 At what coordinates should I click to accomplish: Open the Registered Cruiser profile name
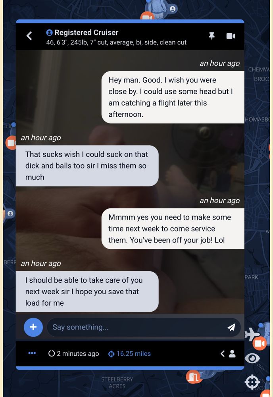point(86,33)
